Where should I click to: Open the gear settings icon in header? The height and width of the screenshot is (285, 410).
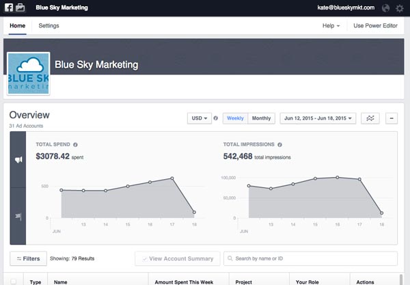(400, 8)
